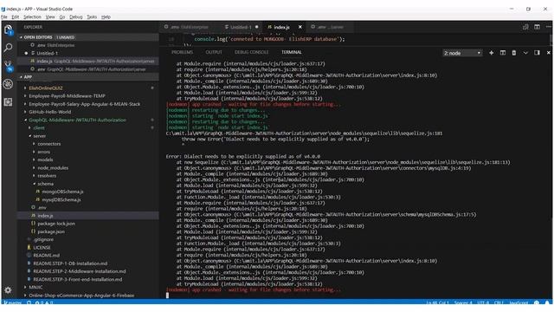The width and height of the screenshot is (554, 312).
Task: Expand the Employee-Payroll-Salary-App-Angular-6-MEAN-Stack folder
Action: coord(84,104)
